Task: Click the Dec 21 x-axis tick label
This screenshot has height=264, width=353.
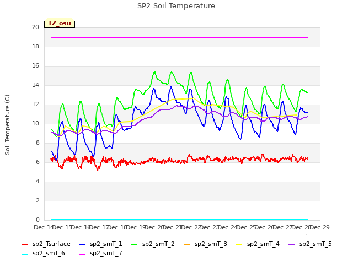Action: click(x=173, y=227)
